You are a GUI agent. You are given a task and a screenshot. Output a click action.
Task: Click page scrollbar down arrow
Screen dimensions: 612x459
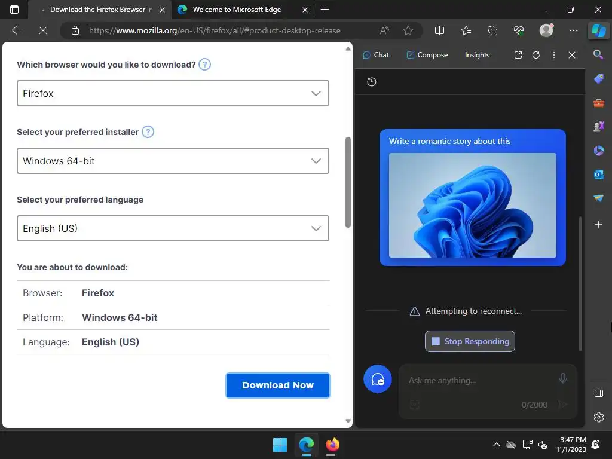click(348, 421)
